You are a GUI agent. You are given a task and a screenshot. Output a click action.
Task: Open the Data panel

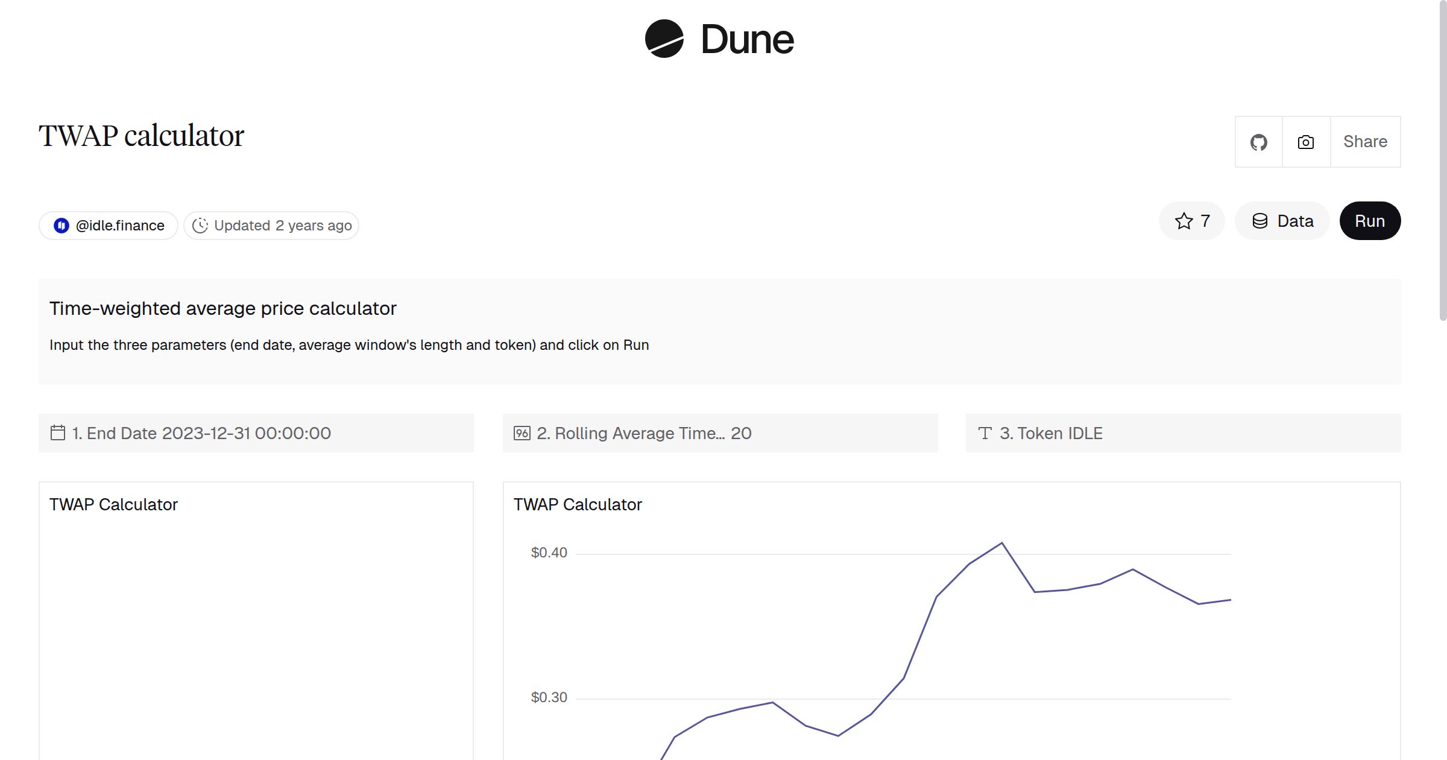[1282, 221]
